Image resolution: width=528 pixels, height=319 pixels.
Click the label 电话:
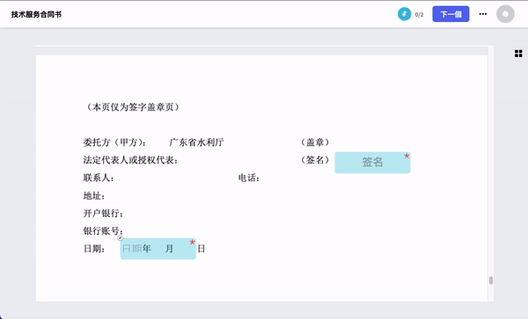click(x=249, y=178)
